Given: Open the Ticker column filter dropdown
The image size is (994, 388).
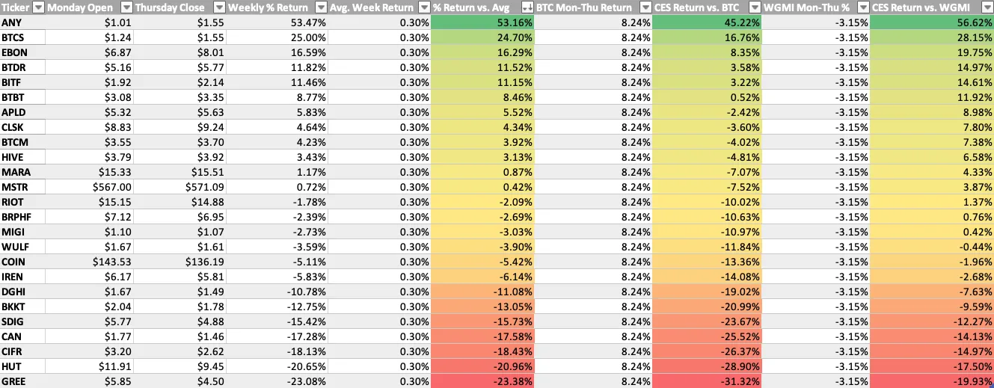Looking at the screenshot, I should (x=37, y=7).
